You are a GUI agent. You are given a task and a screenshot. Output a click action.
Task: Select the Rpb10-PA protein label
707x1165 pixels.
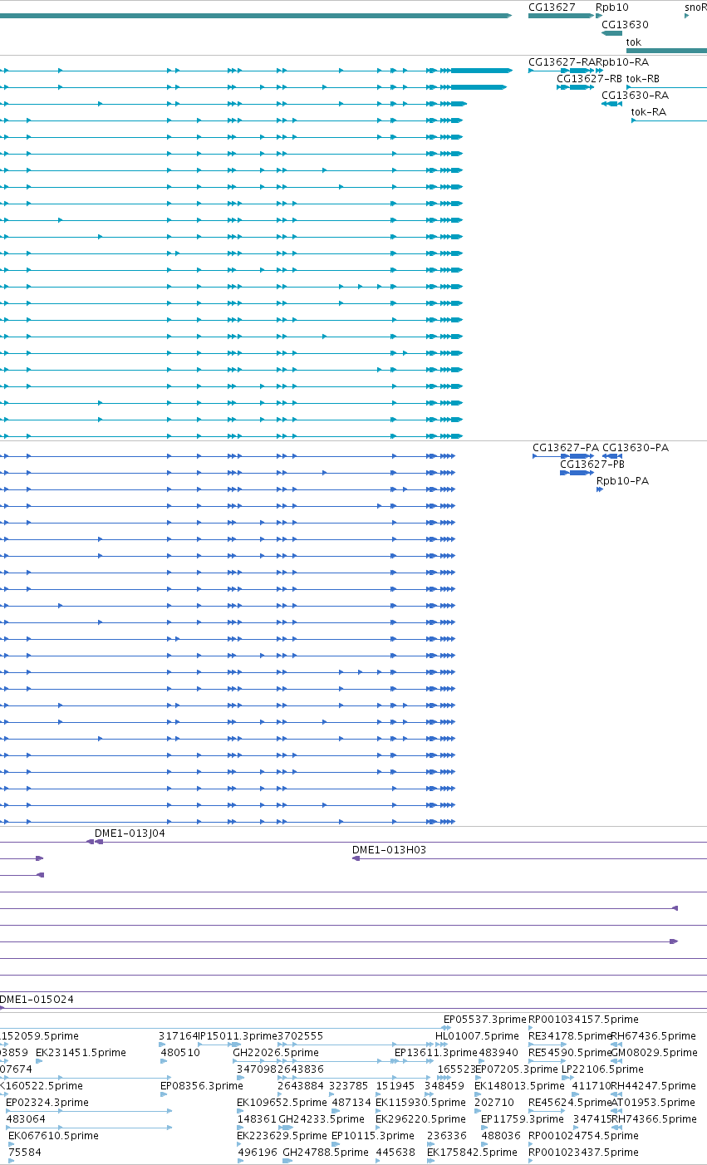pos(622,481)
